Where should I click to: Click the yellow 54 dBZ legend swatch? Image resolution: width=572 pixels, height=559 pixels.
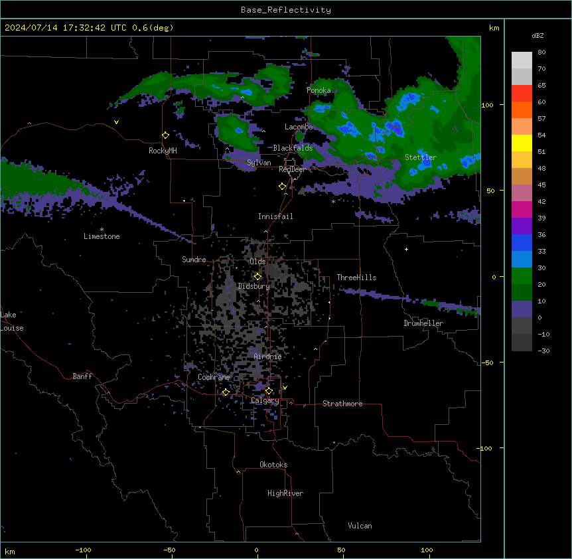point(522,143)
